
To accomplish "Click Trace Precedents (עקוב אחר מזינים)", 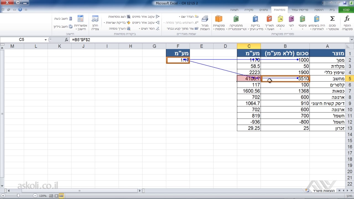I will point(145,17).
